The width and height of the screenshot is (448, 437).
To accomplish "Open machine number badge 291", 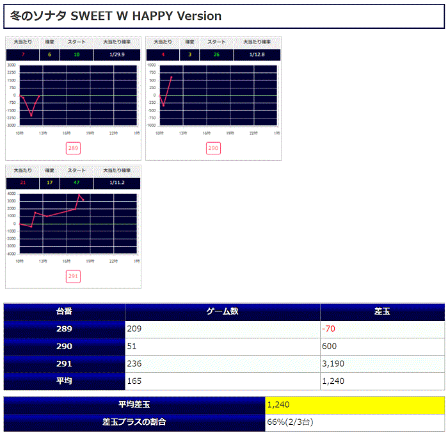I will click(73, 276).
